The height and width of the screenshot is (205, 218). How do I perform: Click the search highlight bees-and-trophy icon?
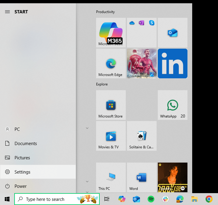[87, 199]
